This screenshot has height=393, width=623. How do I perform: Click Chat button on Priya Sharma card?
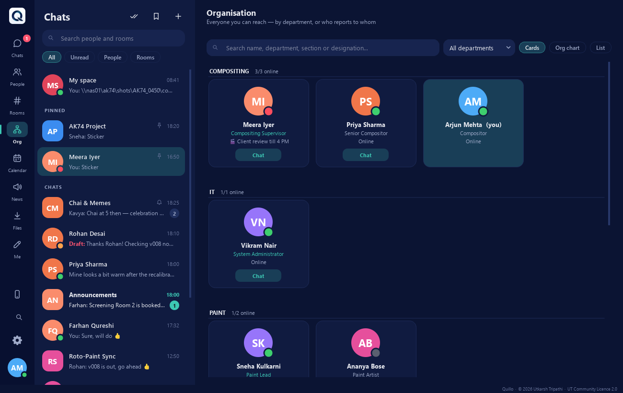[x=366, y=155]
